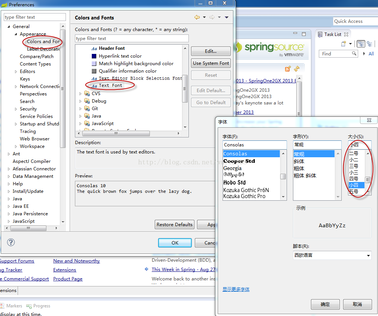The image size is (378, 316).
Task: Click the Markers tab
Action: (11, 306)
